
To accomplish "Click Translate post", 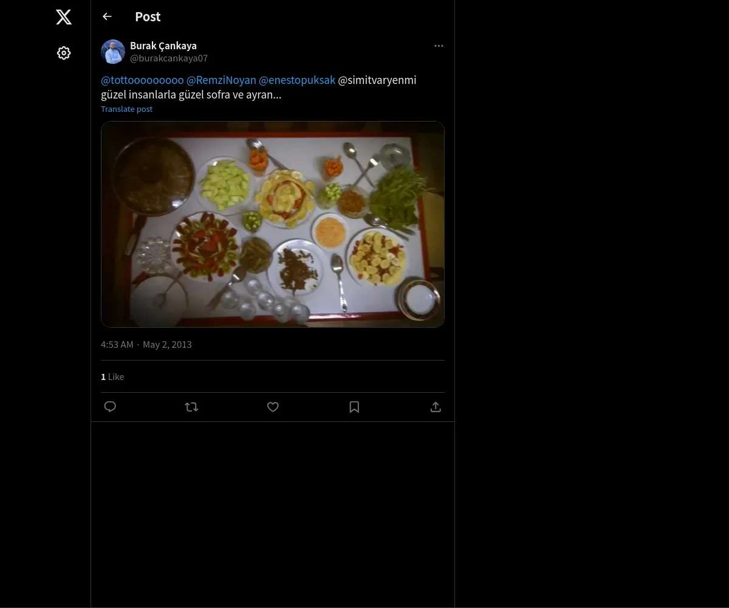I will (x=126, y=109).
